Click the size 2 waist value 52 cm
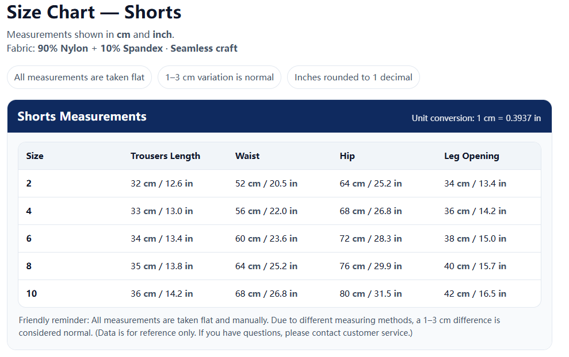569x357 pixels. 266,184
